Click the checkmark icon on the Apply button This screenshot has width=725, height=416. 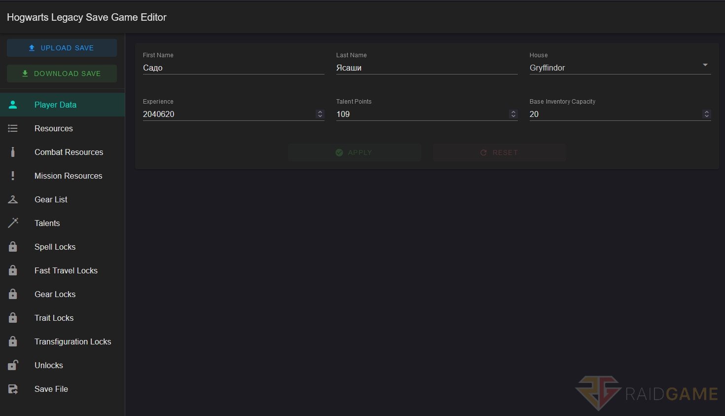click(339, 152)
